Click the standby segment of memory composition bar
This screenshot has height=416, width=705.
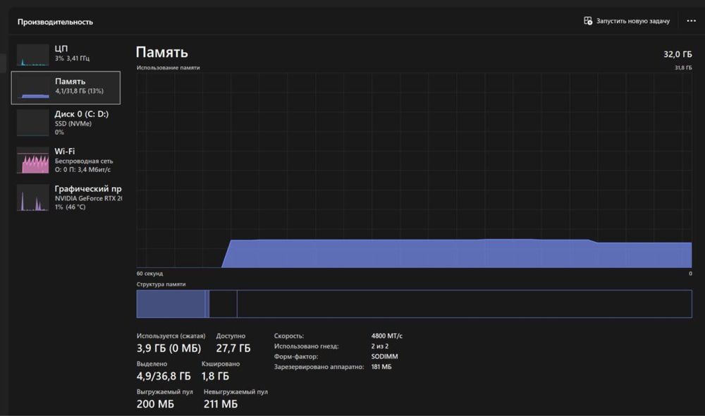[223, 304]
